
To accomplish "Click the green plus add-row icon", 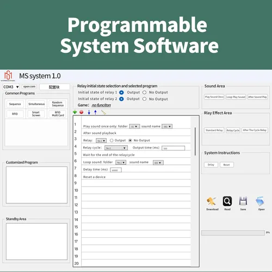I will coord(75,112).
